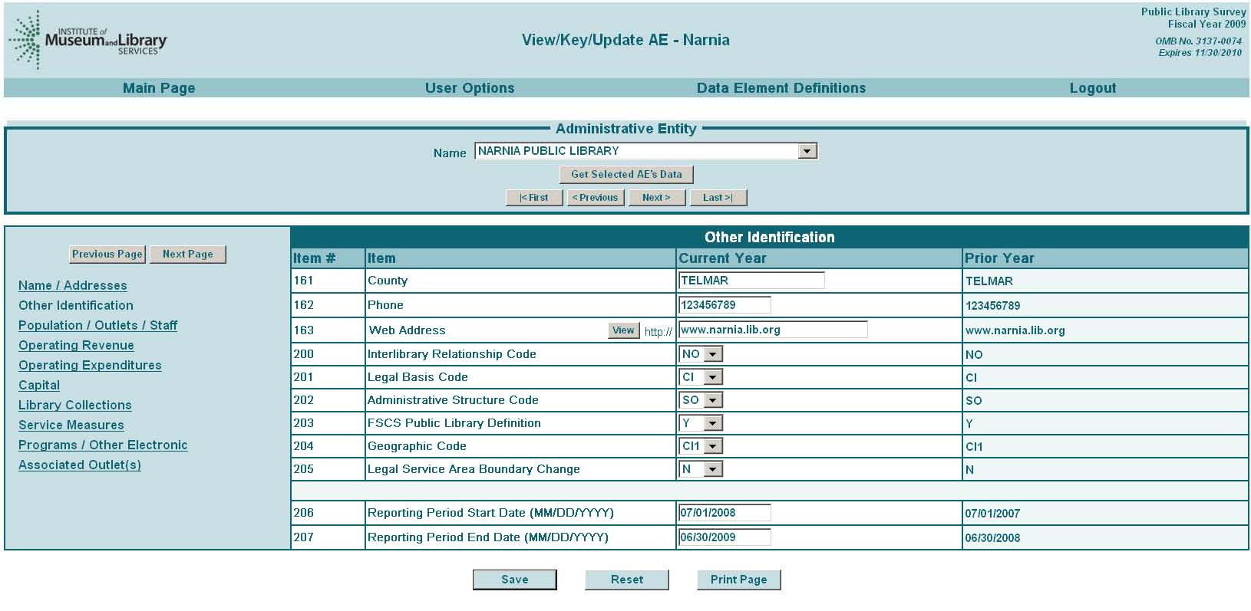Click item number 207
The image size is (1251, 611).
303,537
